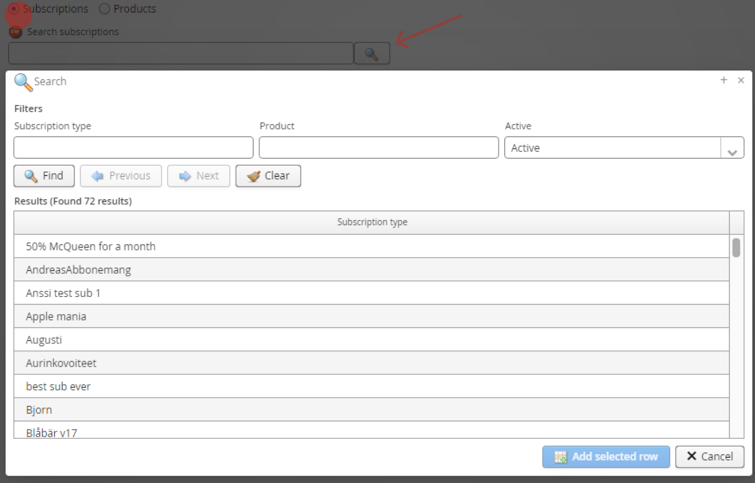Expand the Active dropdown arrow

(732, 148)
